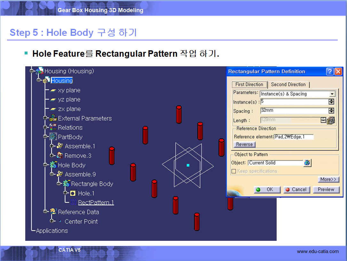Click the More>> button to expand dialog
Screen dimensions: 347x261
click(x=328, y=179)
